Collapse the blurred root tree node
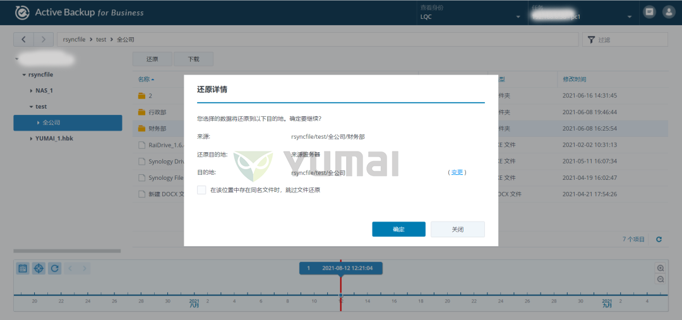682x320 pixels. coord(16,59)
